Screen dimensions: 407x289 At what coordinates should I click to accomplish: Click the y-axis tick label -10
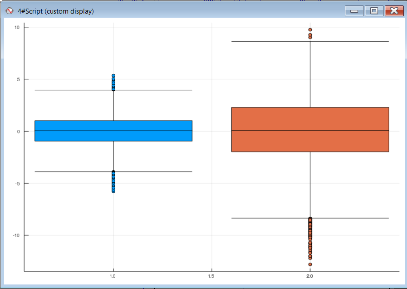15,235
